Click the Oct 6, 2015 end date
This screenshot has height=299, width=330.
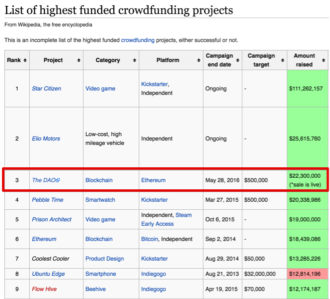(x=220, y=219)
